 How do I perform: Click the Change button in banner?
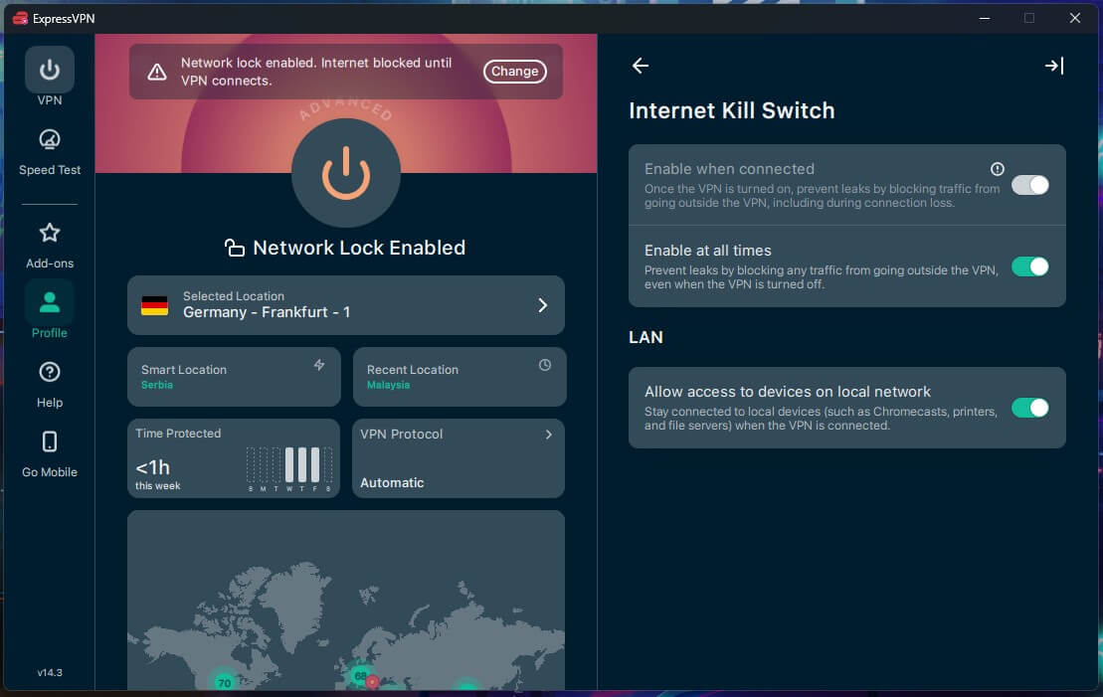[x=515, y=71]
